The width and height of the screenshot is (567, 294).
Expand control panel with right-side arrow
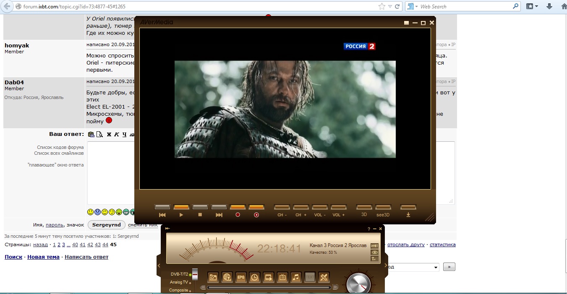coord(386,265)
